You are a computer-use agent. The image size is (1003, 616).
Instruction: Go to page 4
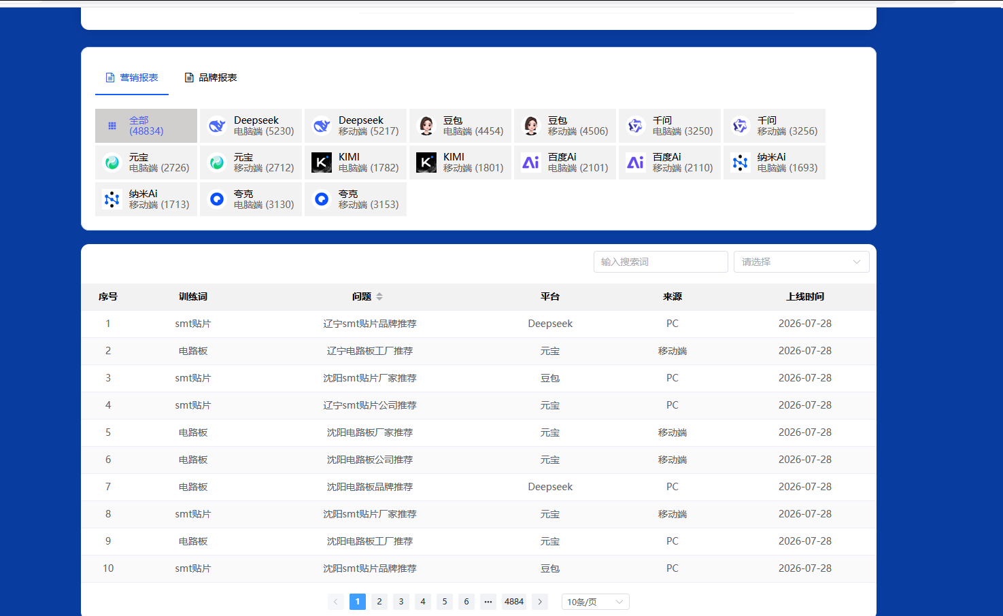(423, 602)
